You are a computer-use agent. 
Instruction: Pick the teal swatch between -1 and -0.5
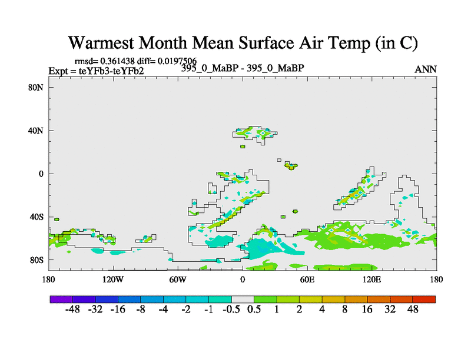click(x=220, y=299)
